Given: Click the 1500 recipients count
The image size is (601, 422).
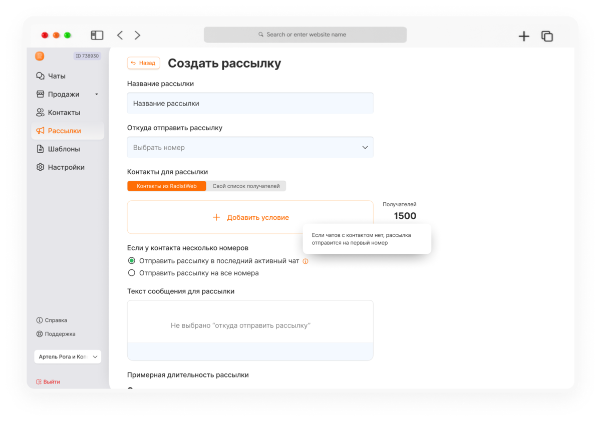Looking at the screenshot, I should (x=405, y=216).
